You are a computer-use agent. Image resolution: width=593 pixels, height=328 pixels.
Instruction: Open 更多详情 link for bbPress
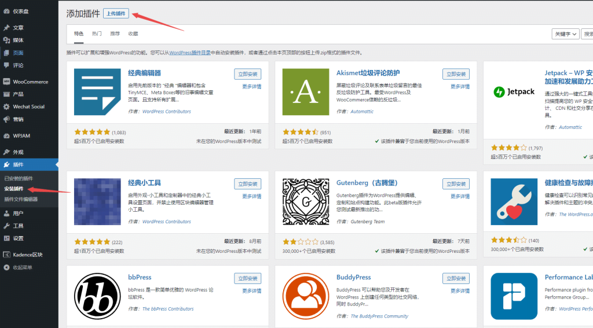click(x=252, y=291)
